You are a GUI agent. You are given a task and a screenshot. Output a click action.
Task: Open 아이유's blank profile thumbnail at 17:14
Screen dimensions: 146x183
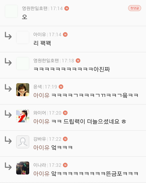click(23, 37)
